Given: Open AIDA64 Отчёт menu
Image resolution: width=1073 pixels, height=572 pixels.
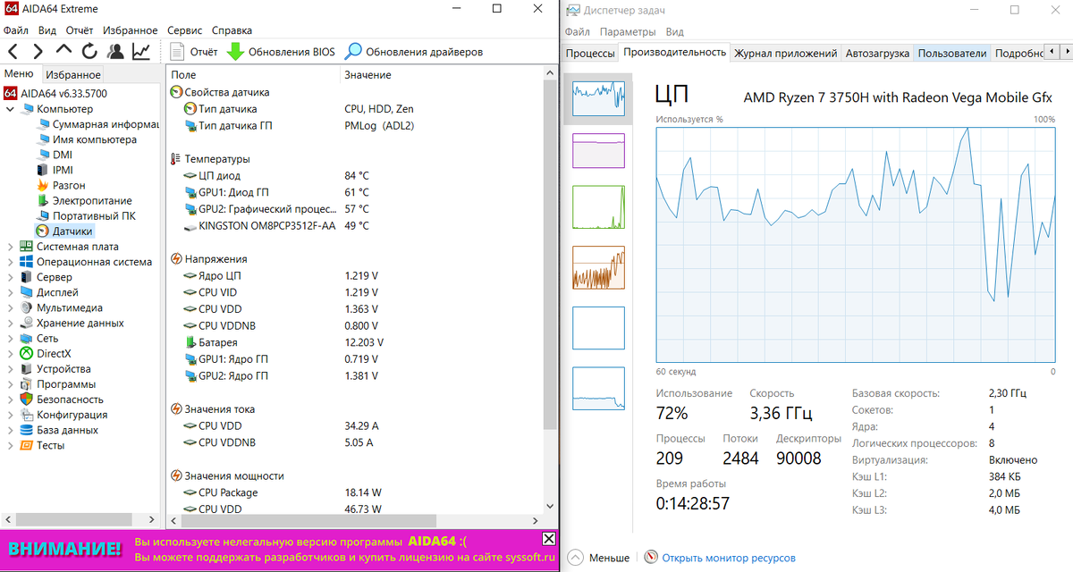Looking at the screenshot, I should pos(80,30).
